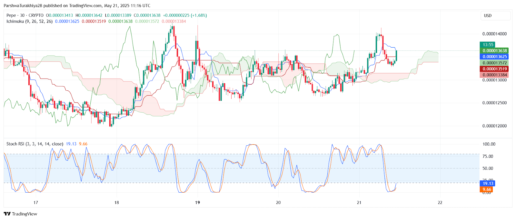The width and height of the screenshot is (516, 220).
Task: Click the blue 19.13 Stoch RSI value label
Action: pyautogui.click(x=488, y=183)
